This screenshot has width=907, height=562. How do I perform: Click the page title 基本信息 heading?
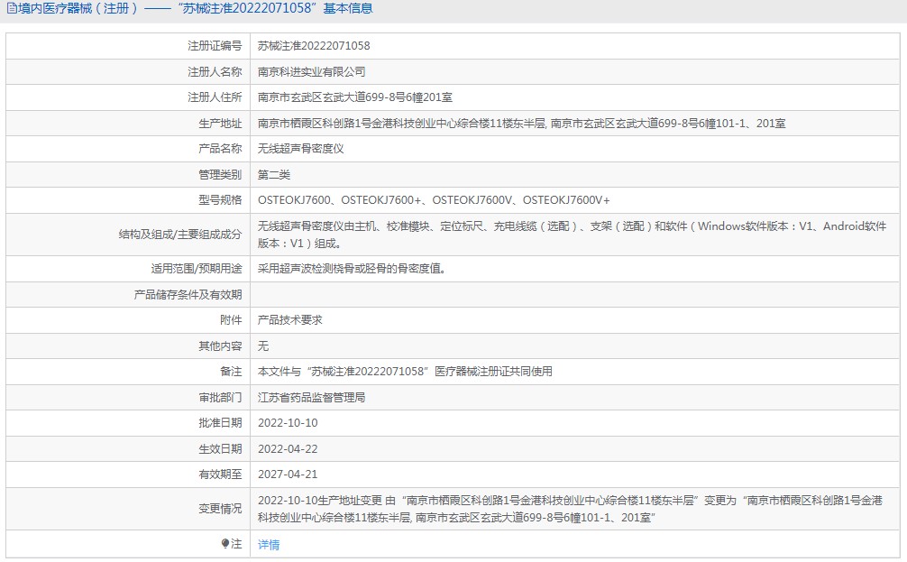(x=348, y=9)
